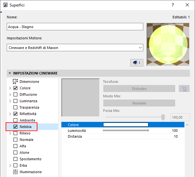Viewport: 195px width, 177px height.
Task: Click the gray texture preview box
Action: [80, 97]
